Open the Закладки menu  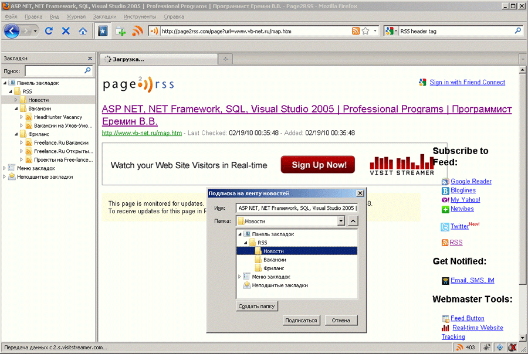(x=105, y=16)
